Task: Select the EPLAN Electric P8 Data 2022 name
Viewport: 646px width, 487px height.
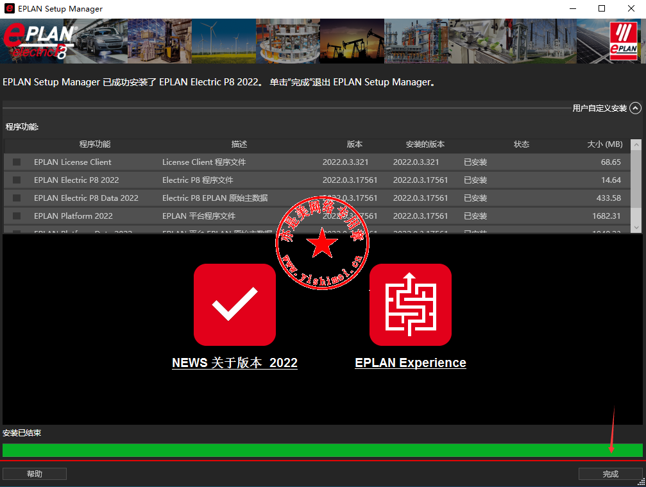Action: click(x=86, y=198)
